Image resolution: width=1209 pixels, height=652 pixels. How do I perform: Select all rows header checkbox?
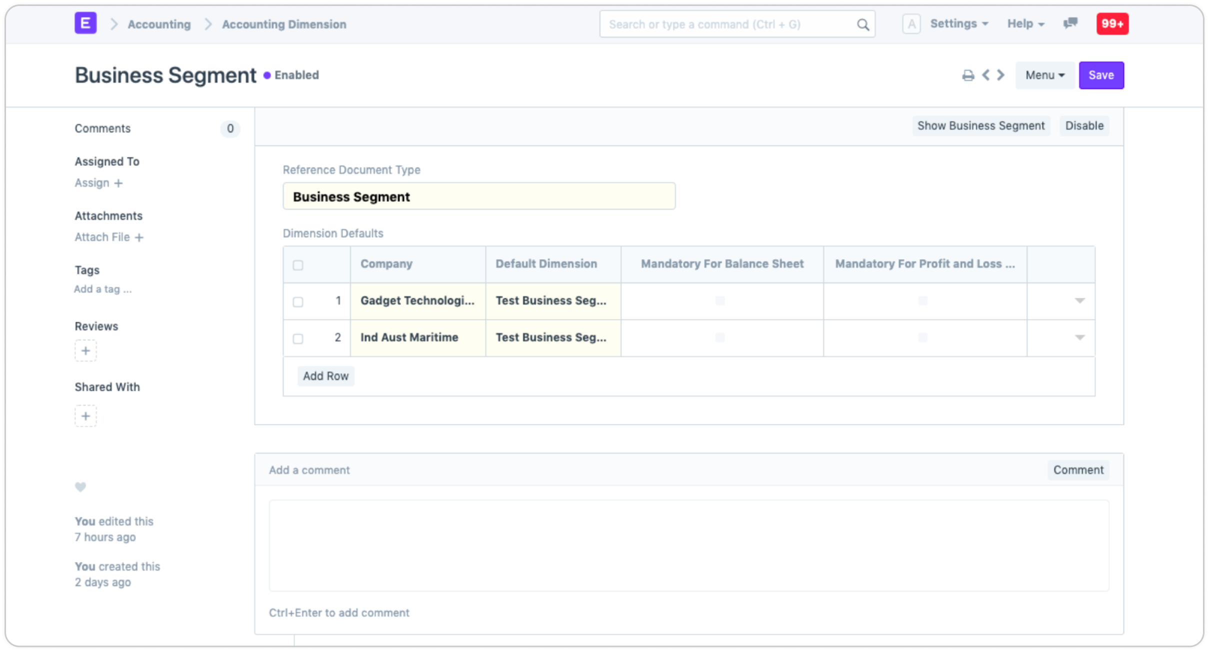[298, 265]
